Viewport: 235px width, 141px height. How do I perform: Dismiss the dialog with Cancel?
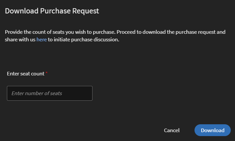tap(172, 130)
